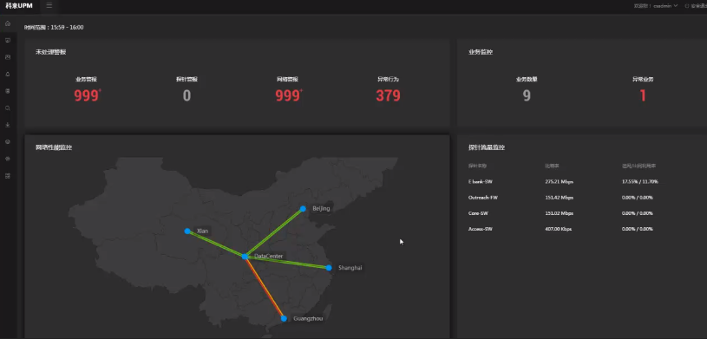Select the download arrow icon in sidebar

(8, 125)
